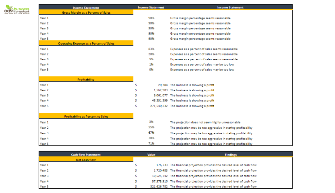
Task: Select Year 3 gross margin 90% cell
Action: 151,28
